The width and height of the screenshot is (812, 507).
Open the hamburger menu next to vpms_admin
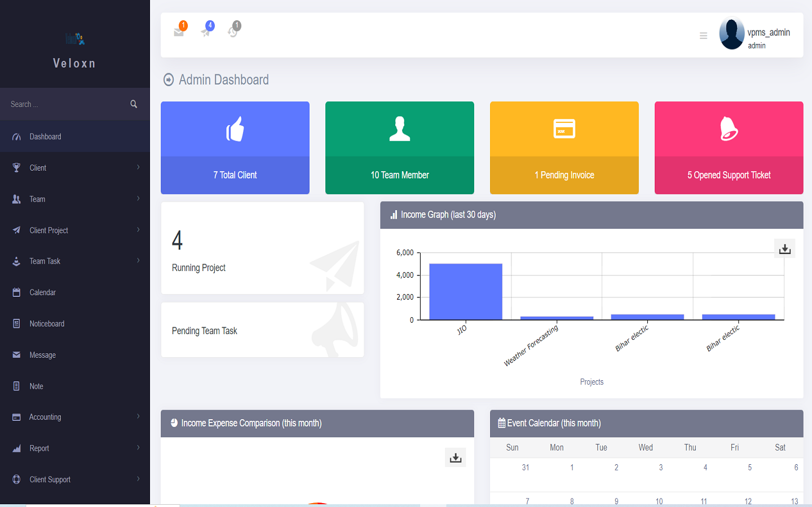coord(703,35)
